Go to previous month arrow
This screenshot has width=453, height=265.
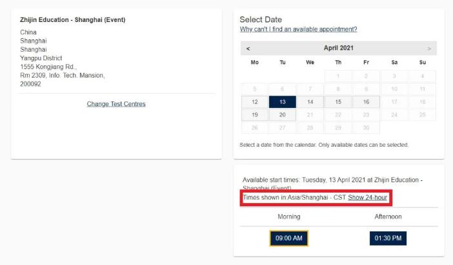(x=248, y=48)
